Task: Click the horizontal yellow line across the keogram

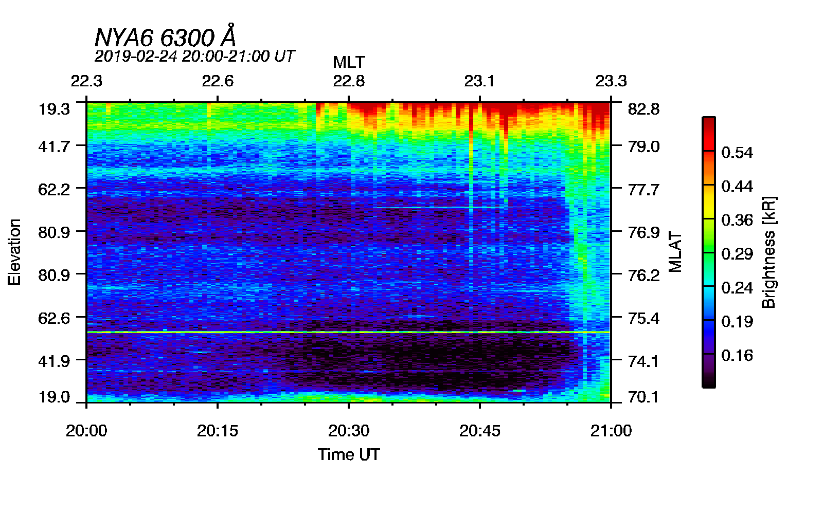Action: tap(348, 333)
